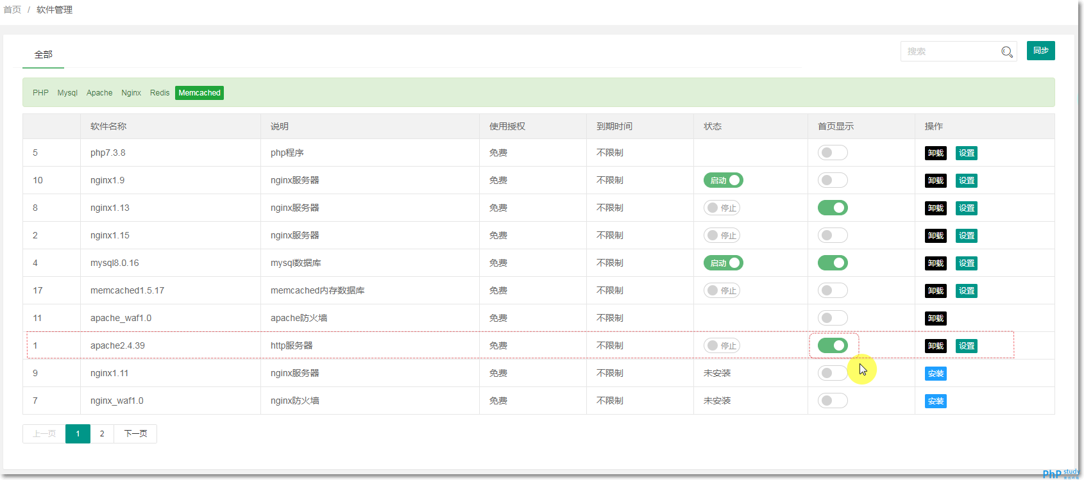Start nginx1.13 via its status switch

[722, 208]
